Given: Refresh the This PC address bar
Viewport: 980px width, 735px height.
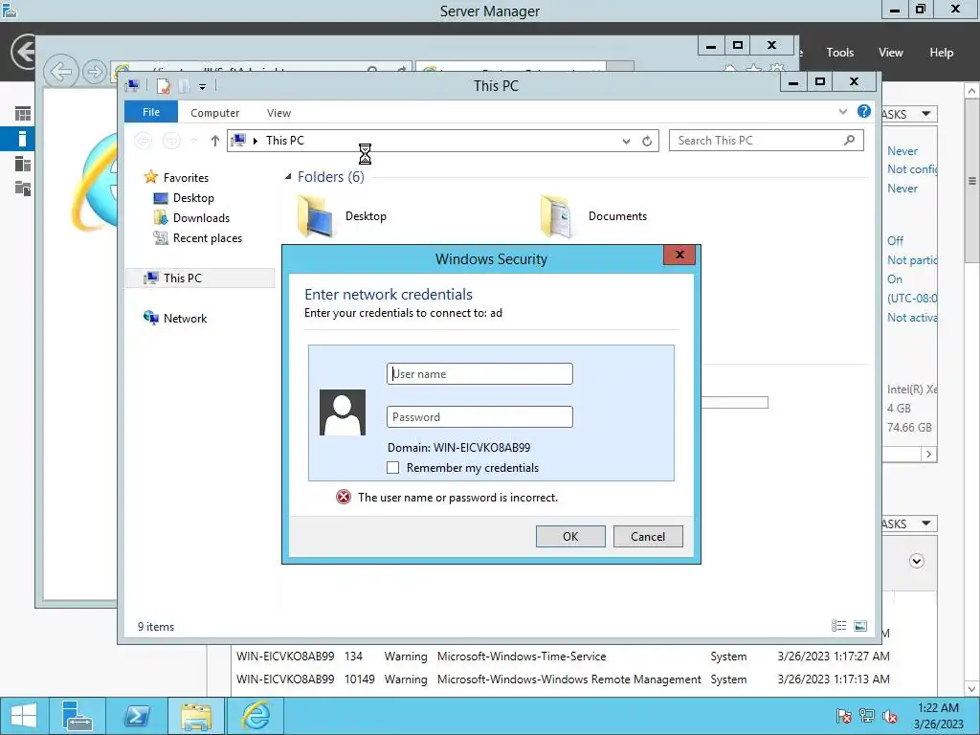Looking at the screenshot, I should (x=647, y=142).
